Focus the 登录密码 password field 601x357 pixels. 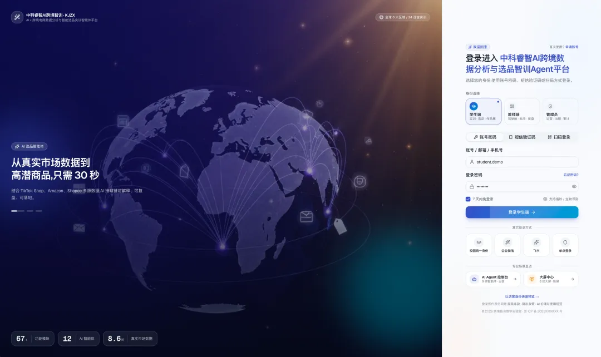(x=521, y=186)
